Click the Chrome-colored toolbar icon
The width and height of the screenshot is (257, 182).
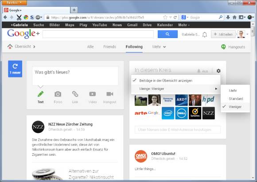pos(26,17)
